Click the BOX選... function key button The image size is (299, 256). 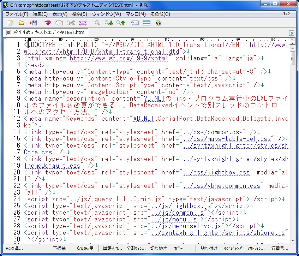coord(14,248)
